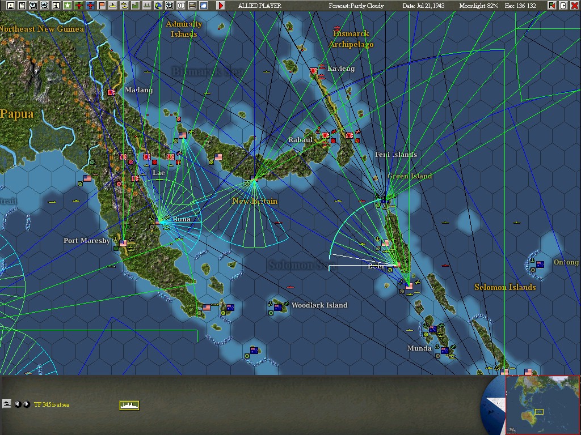The image size is (581, 435).
Task: Click the second globe-and-plane toolbar icon
Action: [x=44, y=5]
